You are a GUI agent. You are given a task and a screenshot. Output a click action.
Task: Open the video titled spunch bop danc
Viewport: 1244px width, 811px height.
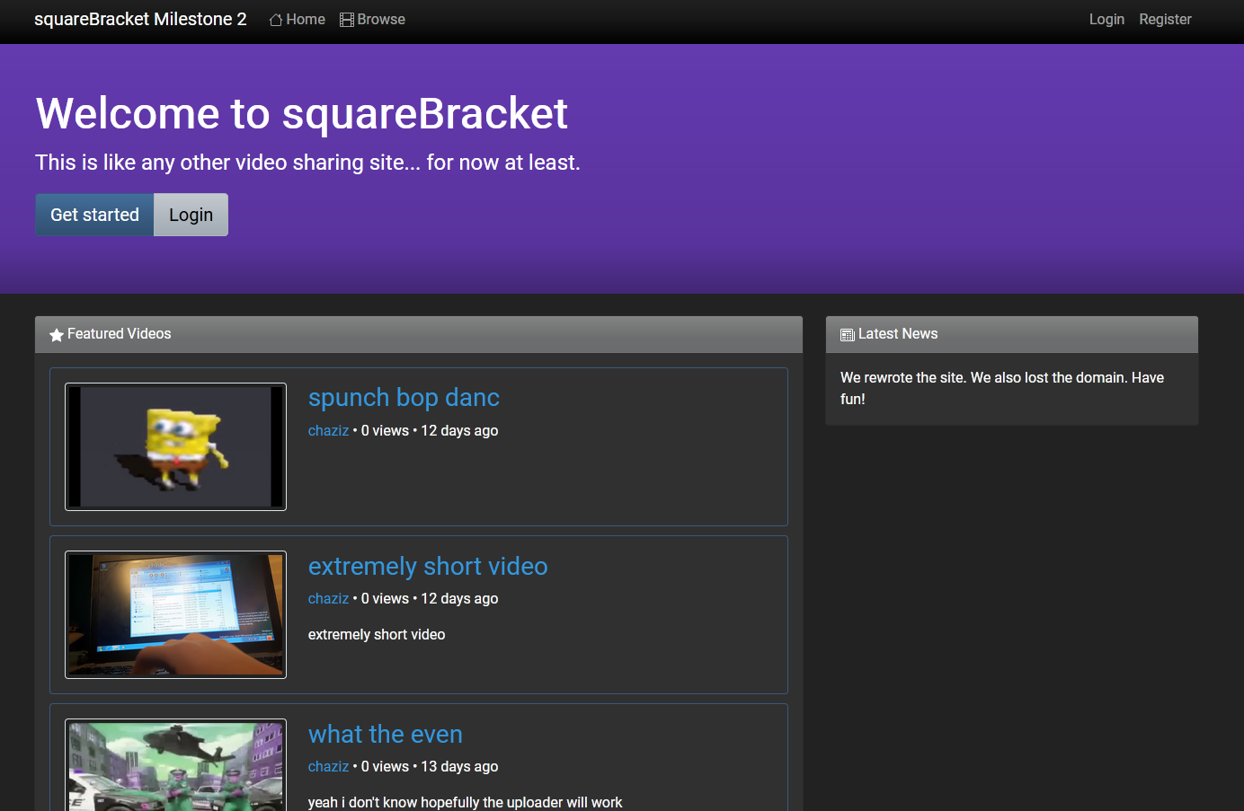click(x=403, y=397)
